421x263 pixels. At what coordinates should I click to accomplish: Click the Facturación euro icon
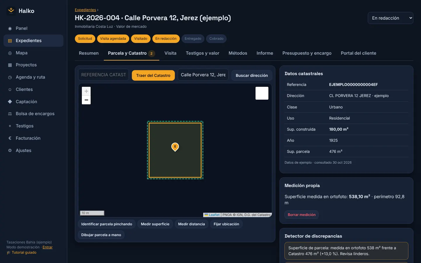click(10, 138)
